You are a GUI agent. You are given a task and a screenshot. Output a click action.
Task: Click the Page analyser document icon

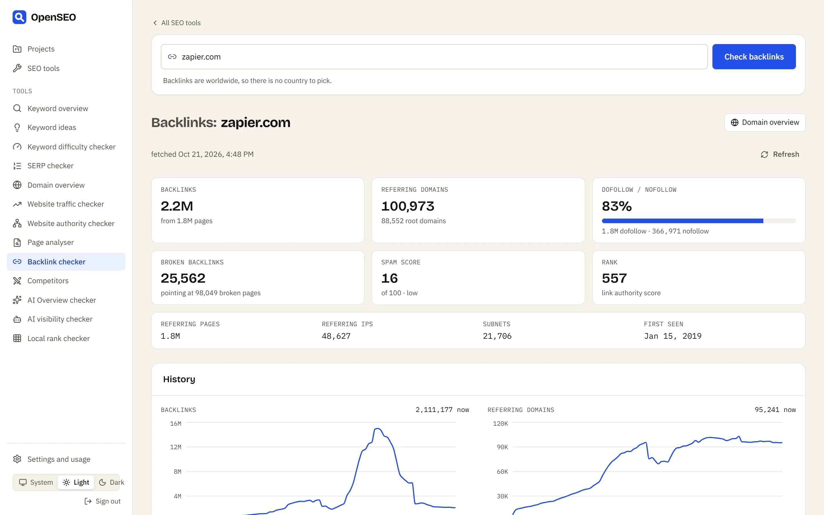17,243
